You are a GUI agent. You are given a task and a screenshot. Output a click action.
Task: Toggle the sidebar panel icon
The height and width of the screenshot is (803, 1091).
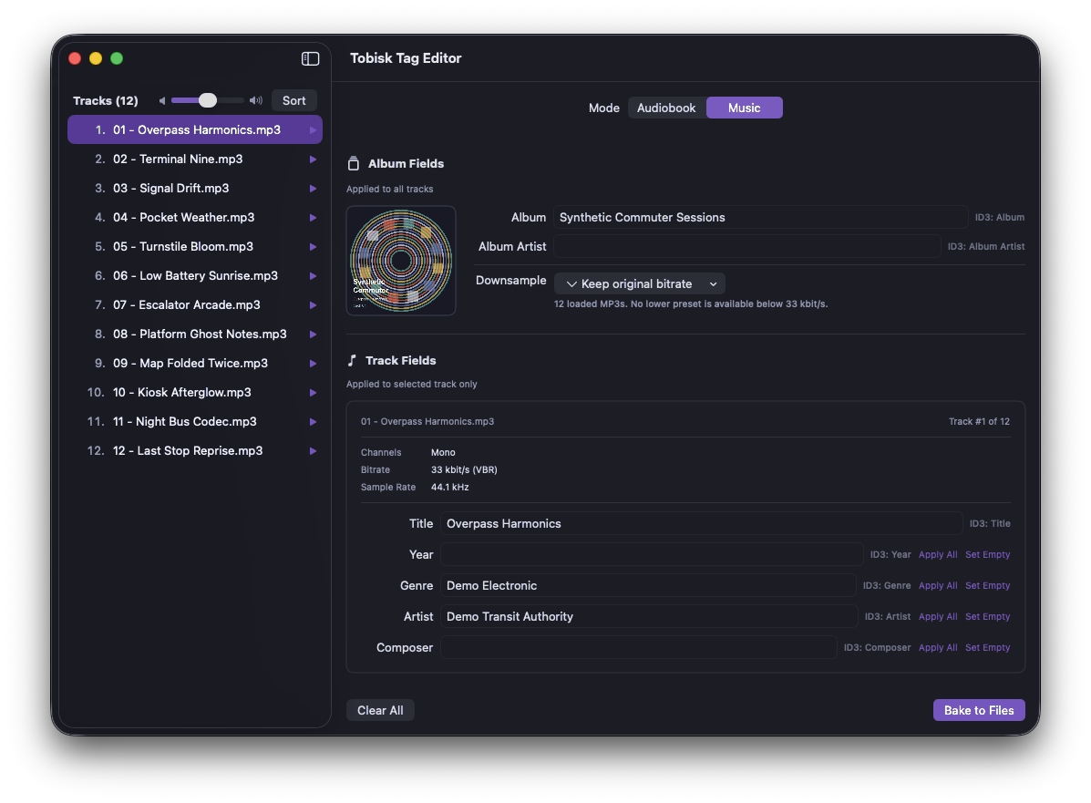click(x=310, y=58)
